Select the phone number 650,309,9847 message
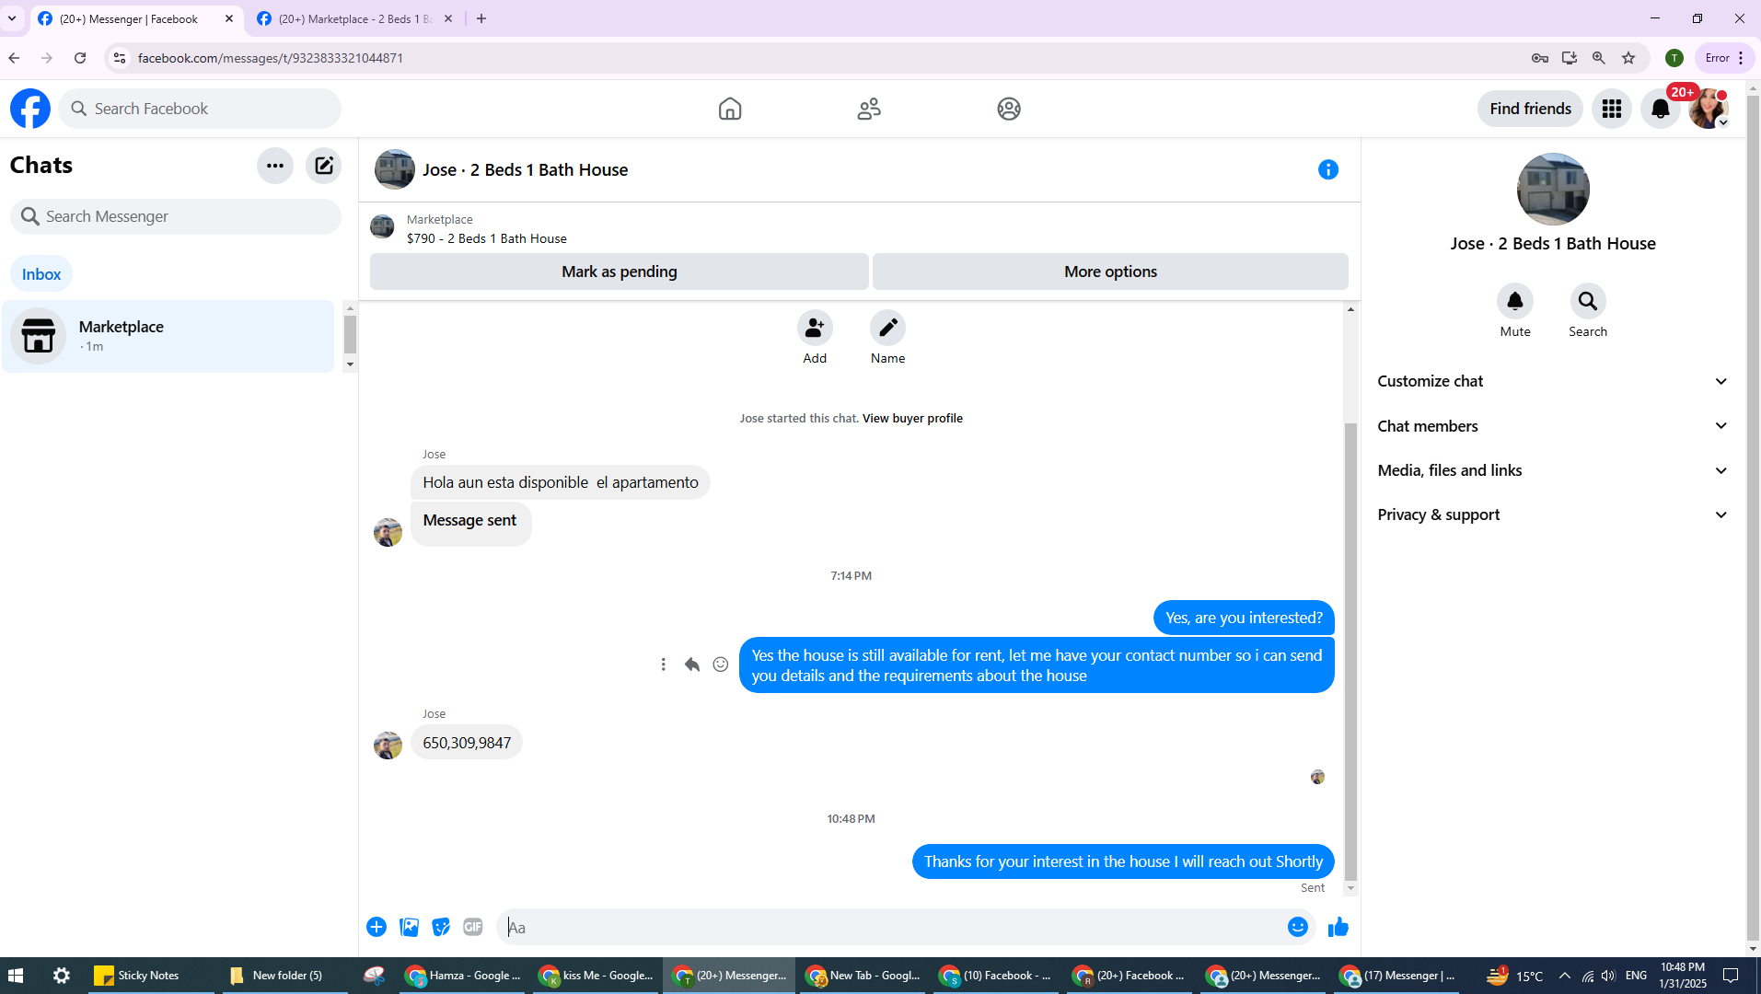 click(x=467, y=743)
